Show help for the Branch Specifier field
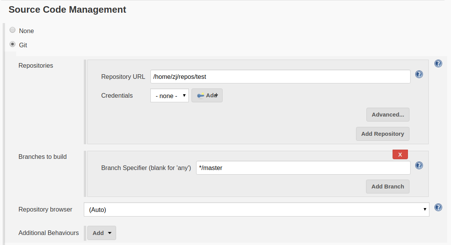Screen dimensions: 451x245 [x=419, y=165]
